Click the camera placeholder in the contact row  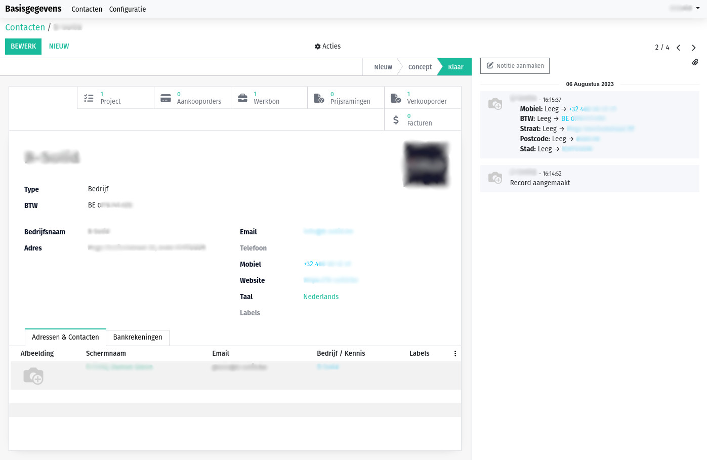[33, 375]
